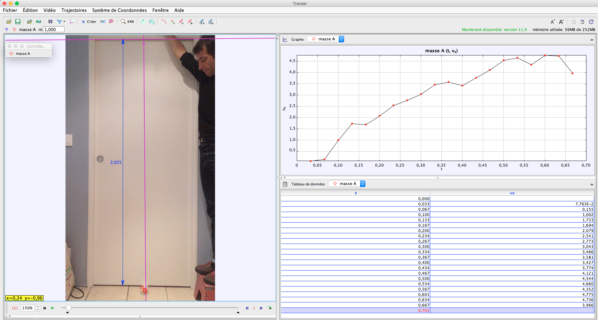Screen dimensions: 598x320
Task: Click the green Save floppy icon
Action: tap(18, 22)
